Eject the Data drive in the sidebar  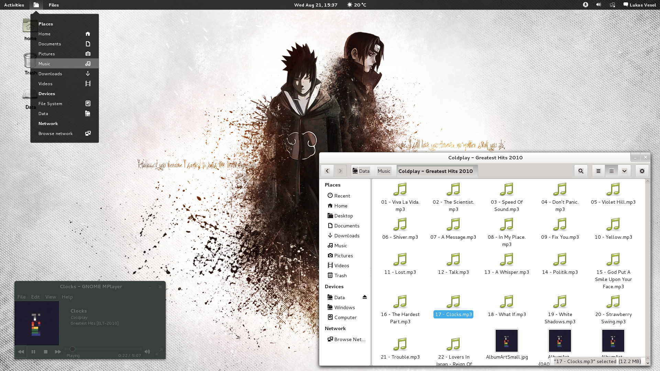coord(365,297)
